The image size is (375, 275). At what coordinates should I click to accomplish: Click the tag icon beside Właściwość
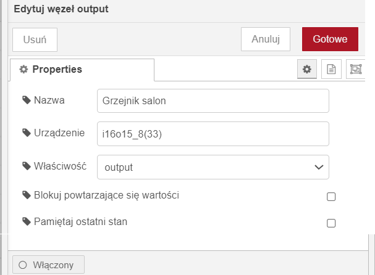(x=27, y=166)
